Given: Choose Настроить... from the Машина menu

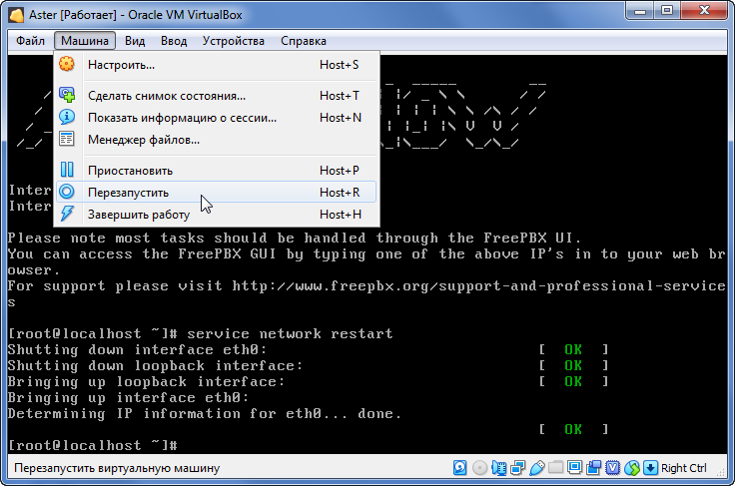Looking at the screenshot, I should pos(216,65).
